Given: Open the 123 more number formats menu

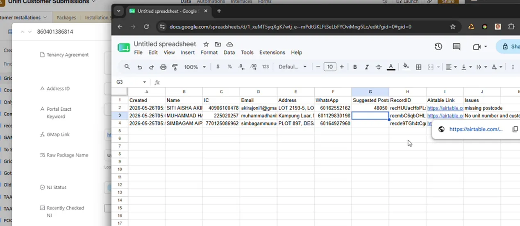Looking at the screenshot, I should [266, 67].
